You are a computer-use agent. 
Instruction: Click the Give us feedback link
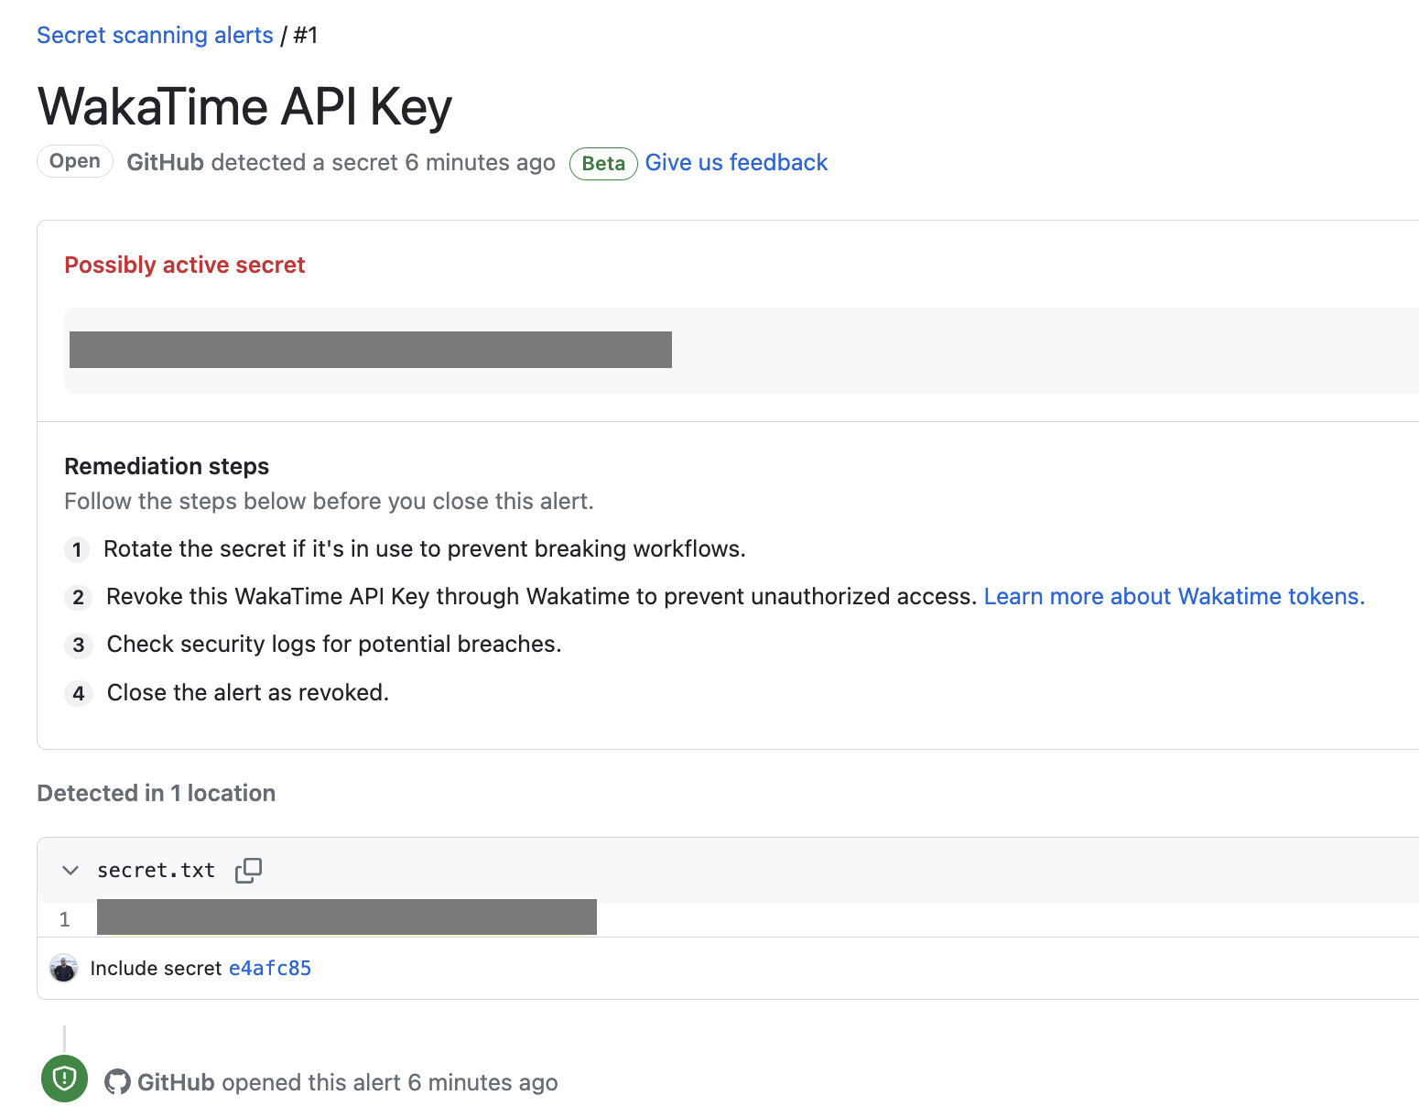736,162
